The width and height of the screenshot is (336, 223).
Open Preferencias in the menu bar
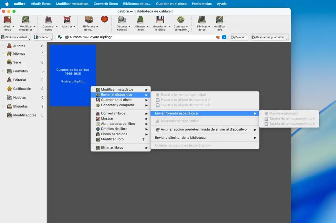202,4
